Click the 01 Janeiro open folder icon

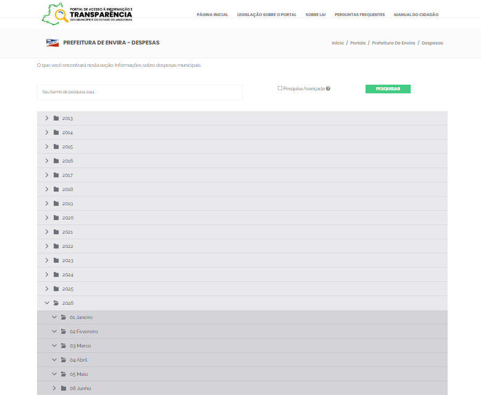click(x=64, y=317)
